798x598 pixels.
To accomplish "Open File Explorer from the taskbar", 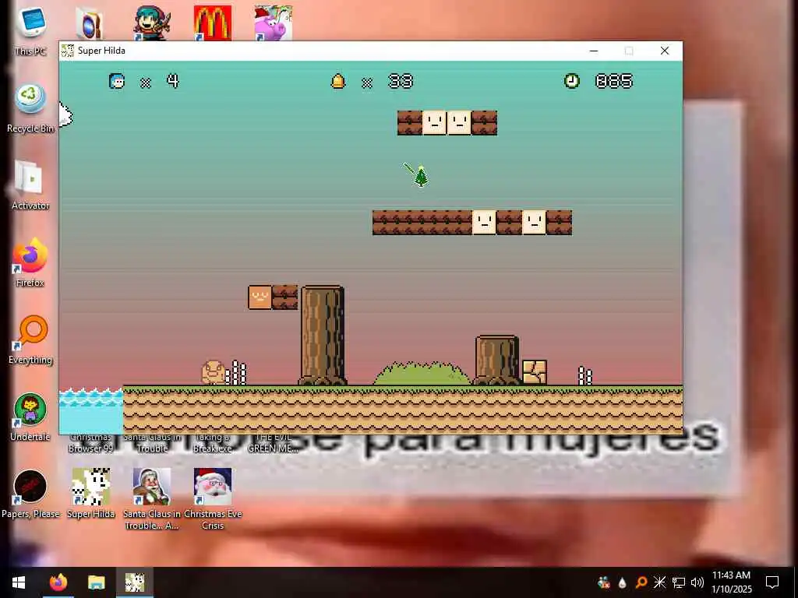I will point(96,582).
